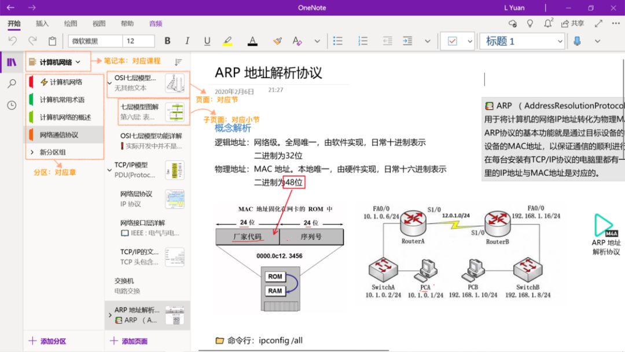
Task: Open the 标题 1 style dropdown
Action: tap(560, 41)
